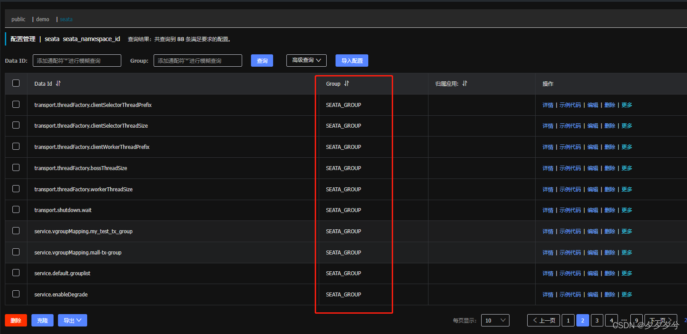Go to page 1
The image size is (687, 334).
coord(568,320)
